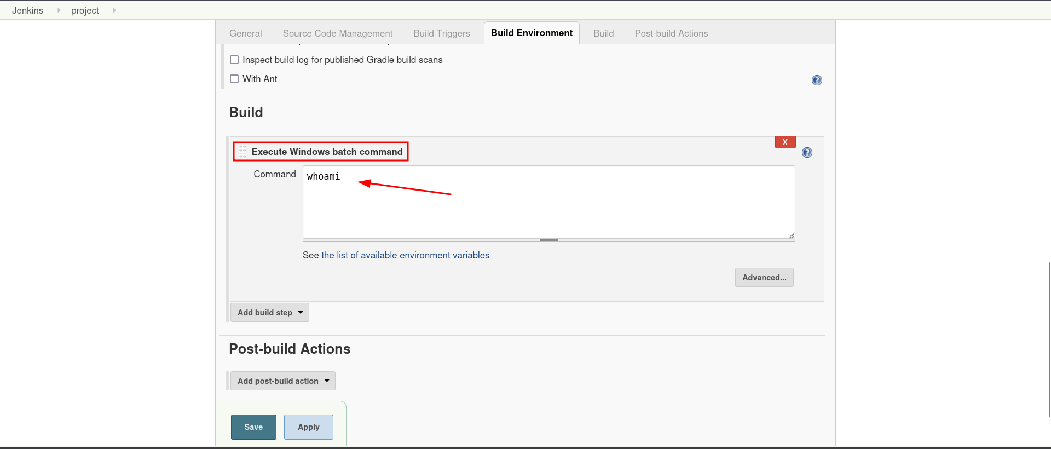Save the project configuration

[x=253, y=427]
